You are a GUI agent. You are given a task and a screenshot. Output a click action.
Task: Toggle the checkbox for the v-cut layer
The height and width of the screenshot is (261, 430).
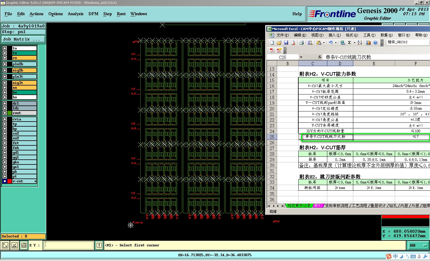5,181
